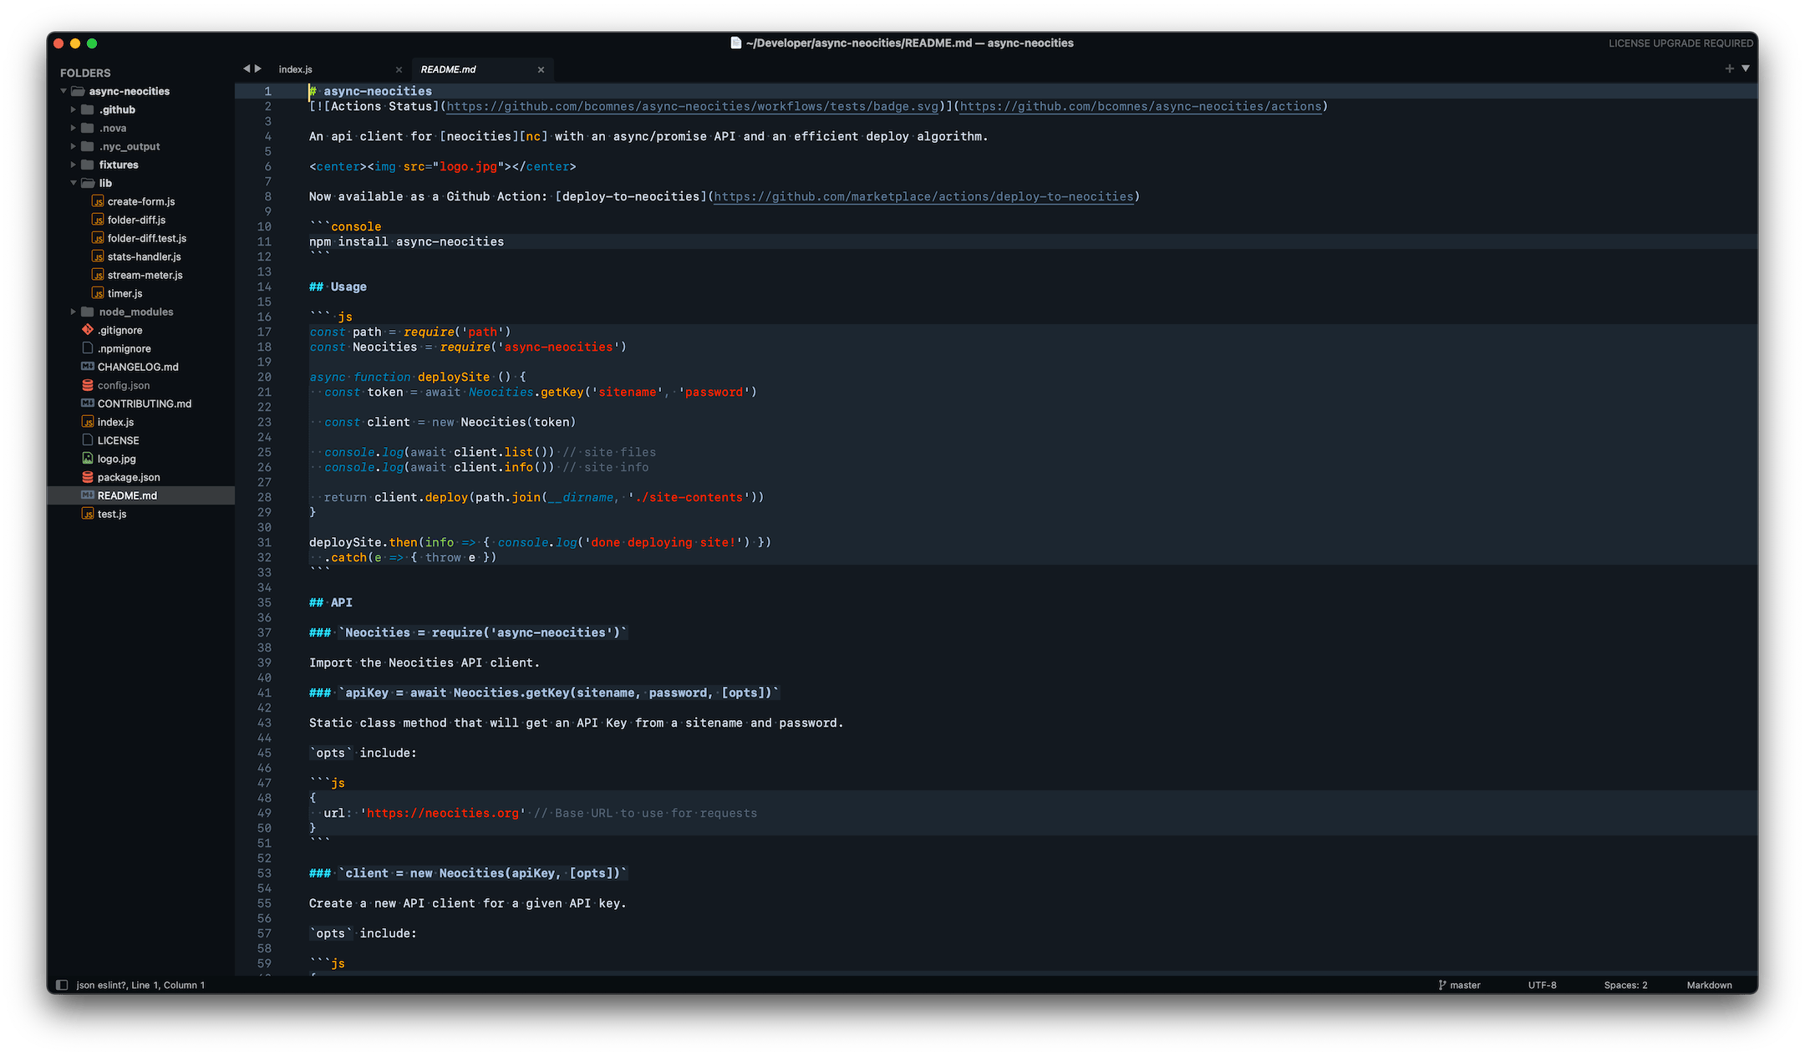Click the badge.svg URL on line 2
The width and height of the screenshot is (1805, 1056).
pos(693,106)
